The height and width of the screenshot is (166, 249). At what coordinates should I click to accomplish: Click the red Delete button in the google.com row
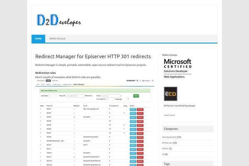pos(140,109)
